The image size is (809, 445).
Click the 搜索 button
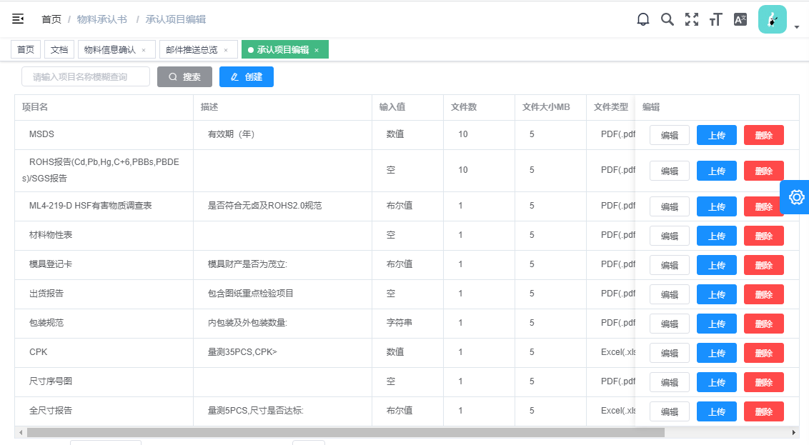[x=184, y=76]
